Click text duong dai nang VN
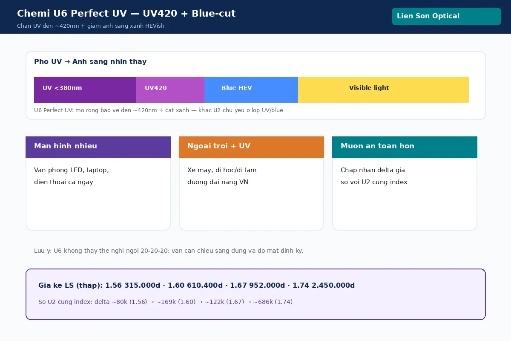The height and width of the screenshot is (341, 511). coord(218,182)
